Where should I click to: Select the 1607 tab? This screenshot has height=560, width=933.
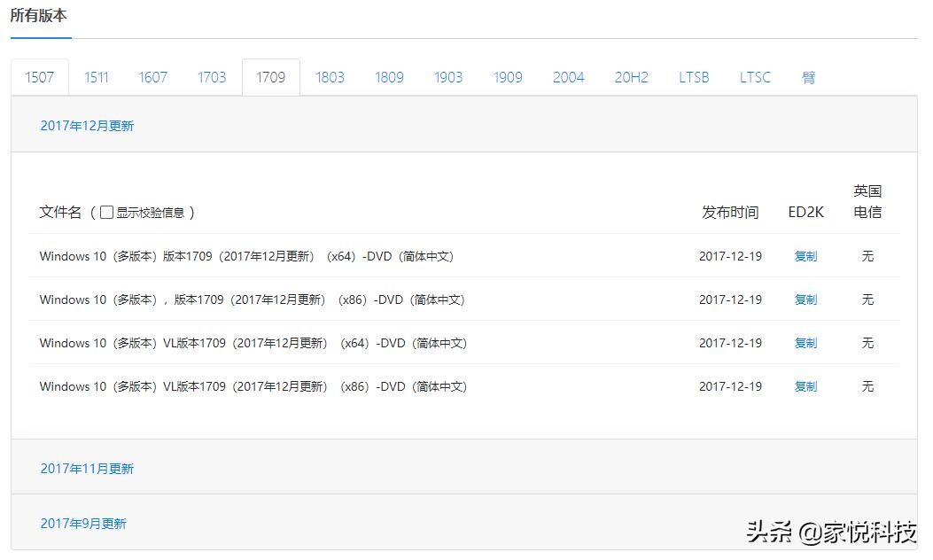coord(152,77)
